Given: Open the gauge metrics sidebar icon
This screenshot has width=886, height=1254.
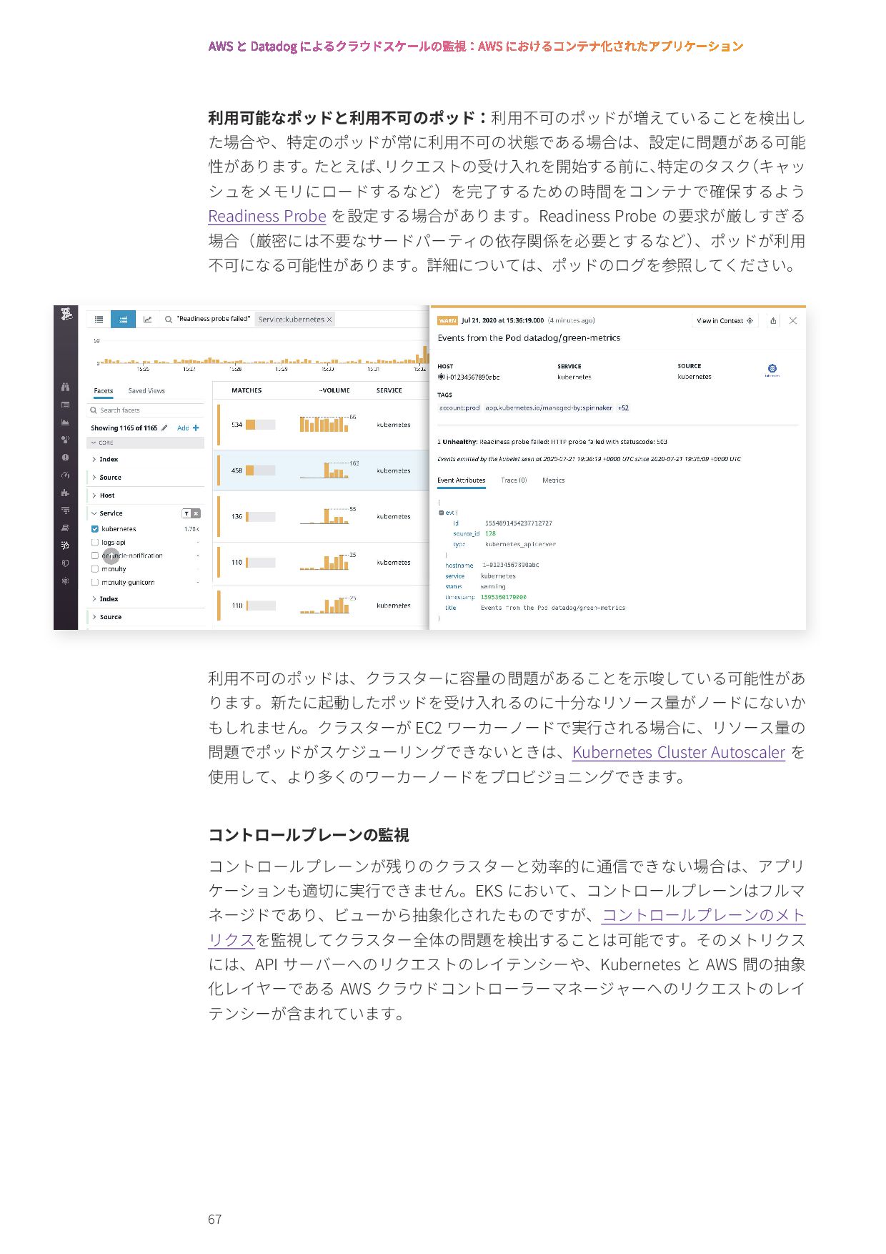Looking at the screenshot, I should coord(65,475).
